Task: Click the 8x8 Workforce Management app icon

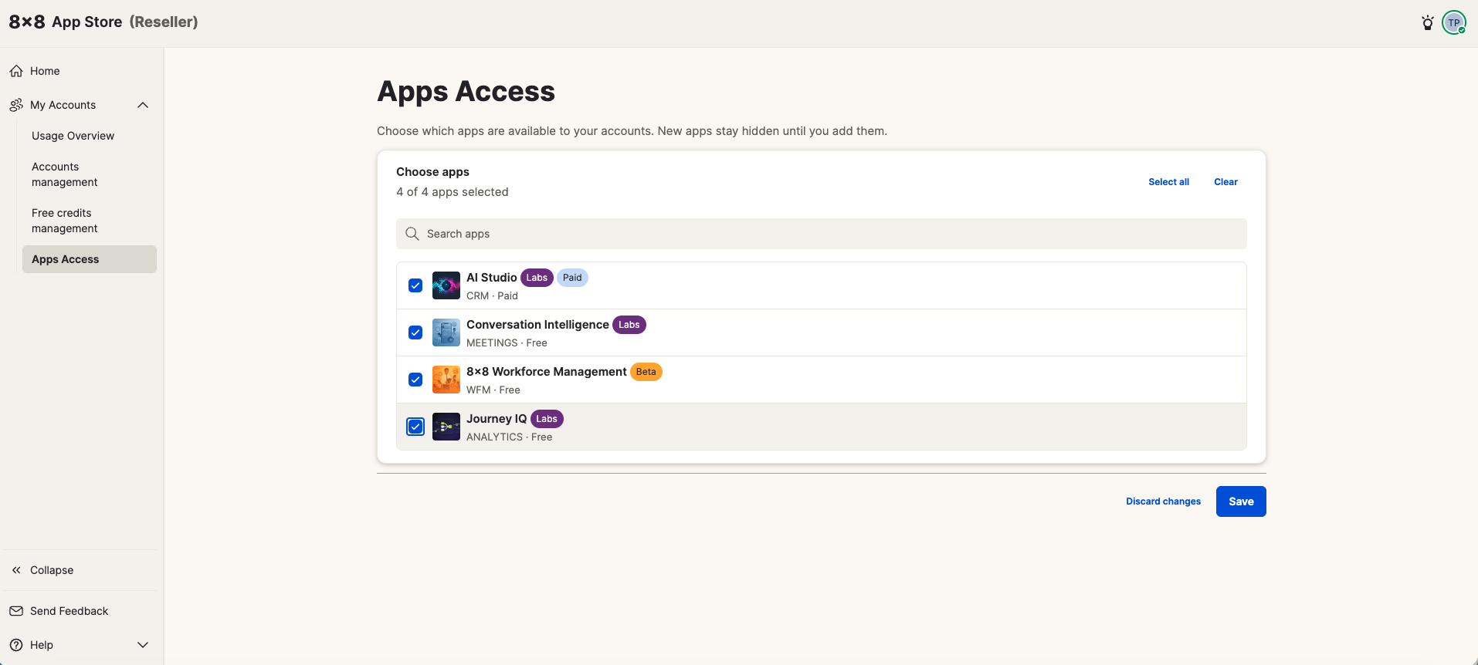Action: tap(446, 380)
